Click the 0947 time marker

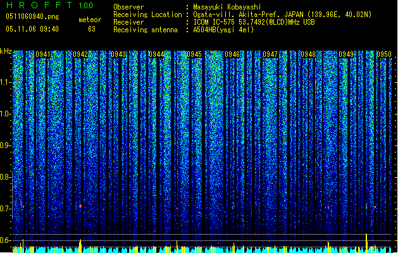pyautogui.click(x=270, y=54)
